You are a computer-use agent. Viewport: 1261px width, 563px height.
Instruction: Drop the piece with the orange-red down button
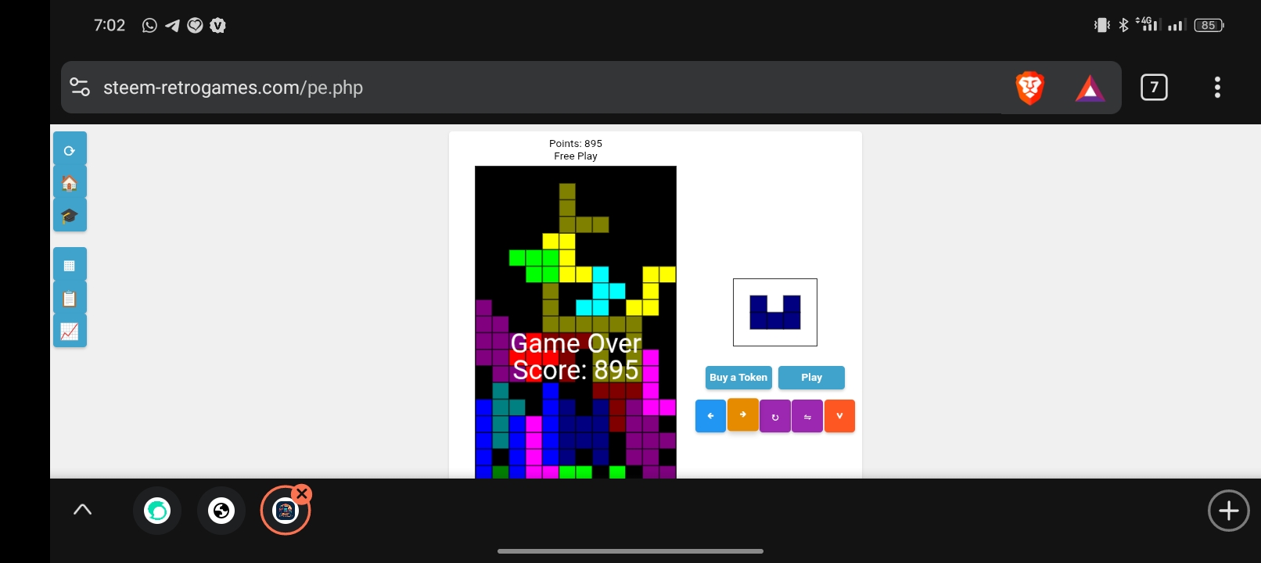point(839,416)
